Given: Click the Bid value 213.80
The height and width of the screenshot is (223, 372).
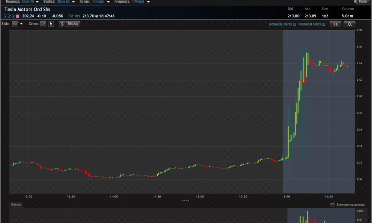Looking at the screenshot, I should [294, 16].
